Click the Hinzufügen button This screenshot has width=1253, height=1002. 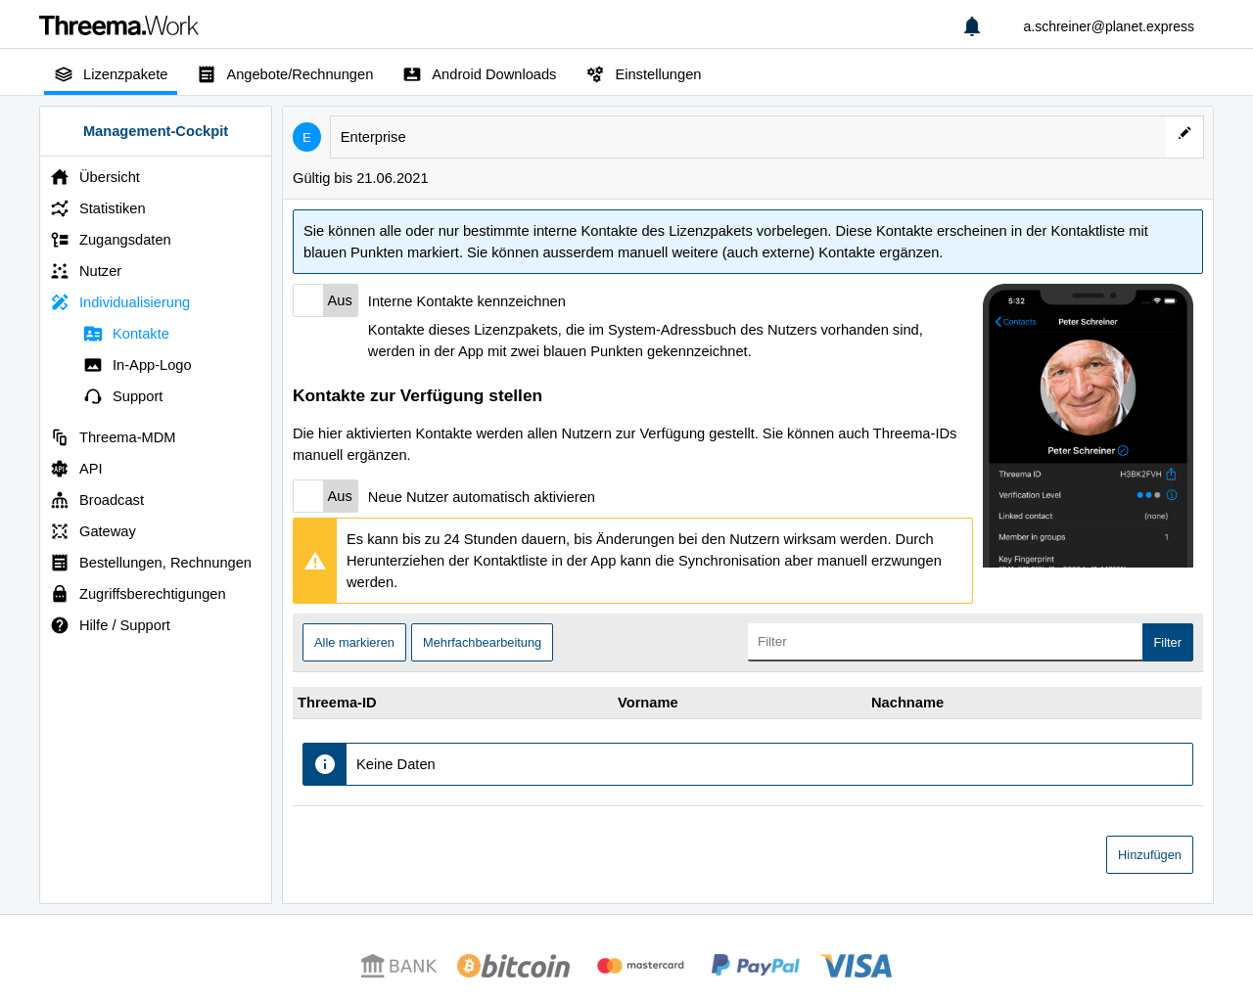(1149, 855)
